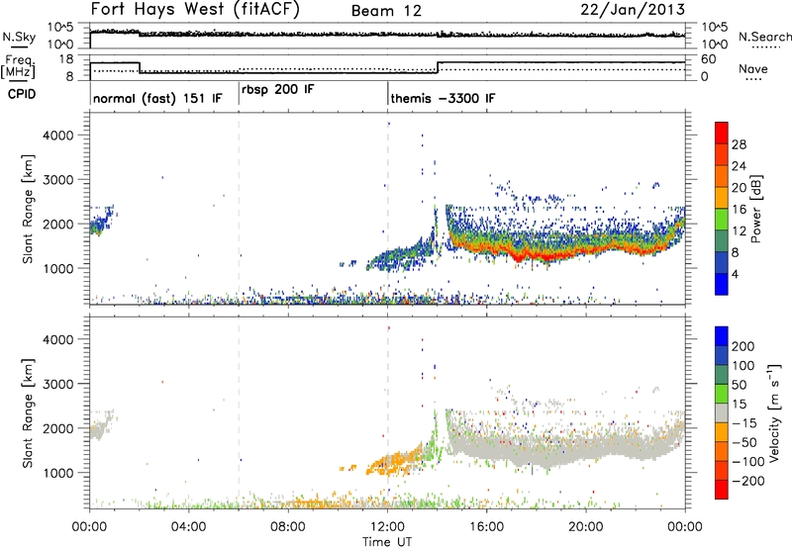Viewport: 792px width, 548px height.
Task: Select the '-50' velocity color bar label
Action: click(743, 442)
